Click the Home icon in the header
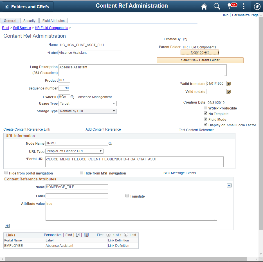The height and width of the screenshot is (262, 263). [204, 6]
